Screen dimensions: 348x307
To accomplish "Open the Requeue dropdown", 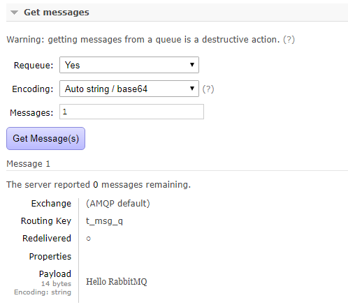I will coord(129,65).
